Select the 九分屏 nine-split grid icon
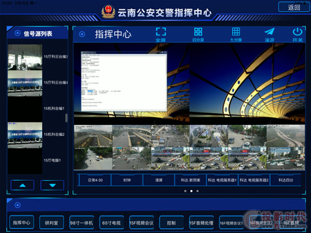This screenshot has width=311, height=233. point(236,32)
